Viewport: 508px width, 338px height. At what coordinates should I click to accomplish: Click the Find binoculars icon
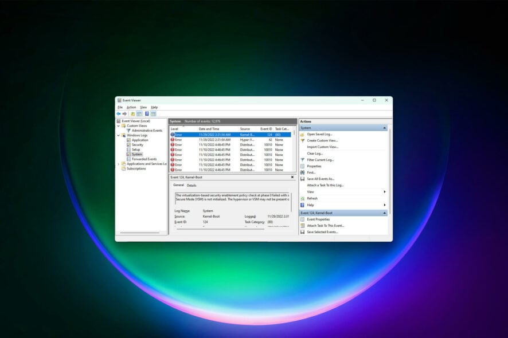(x=302, y=172)
